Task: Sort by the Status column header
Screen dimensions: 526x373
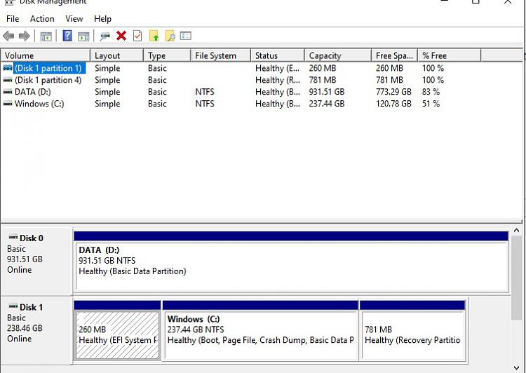Action: 278,55
